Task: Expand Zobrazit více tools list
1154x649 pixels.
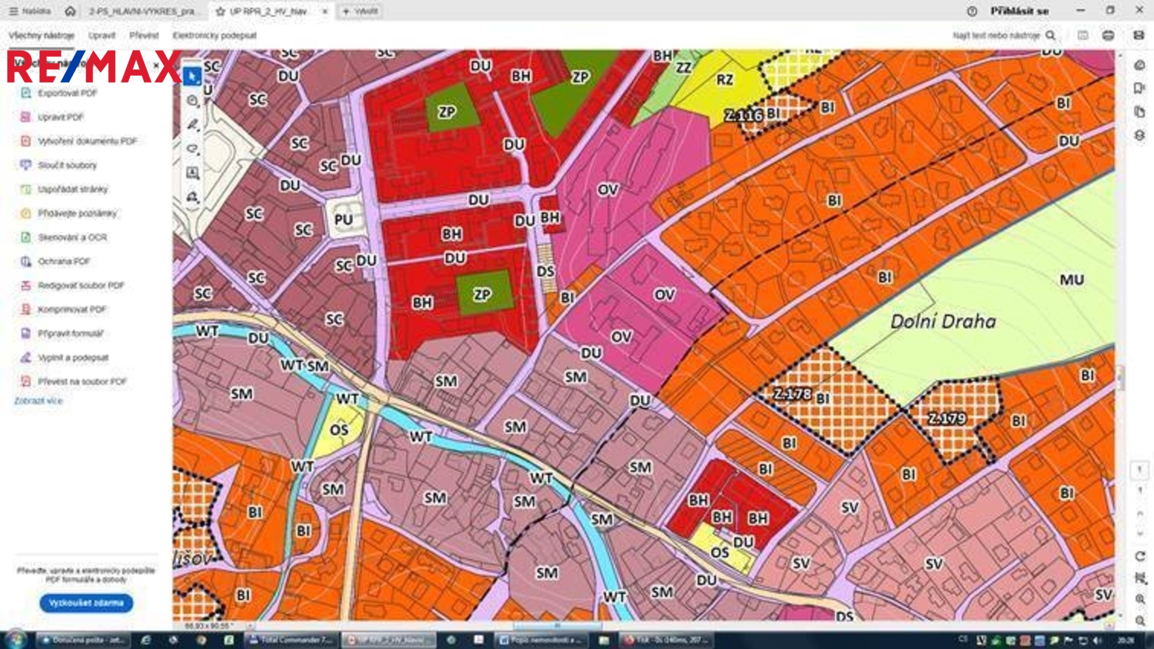Action: coord(38,401)
